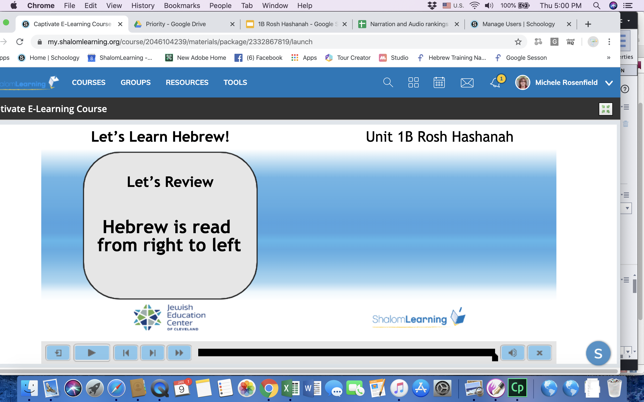Open messages envelope icon

pos(467,83)
